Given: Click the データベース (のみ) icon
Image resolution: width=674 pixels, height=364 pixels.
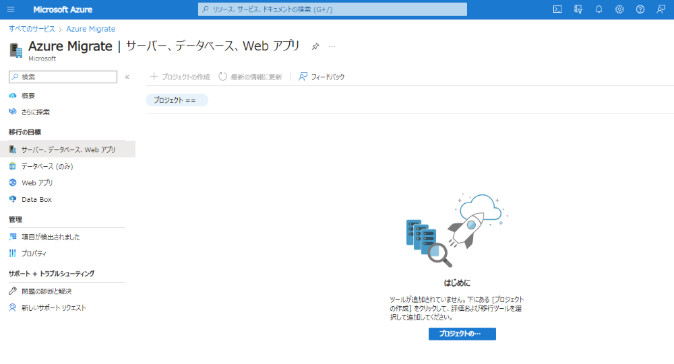Looking at the screenshot, I should (13, 166).
